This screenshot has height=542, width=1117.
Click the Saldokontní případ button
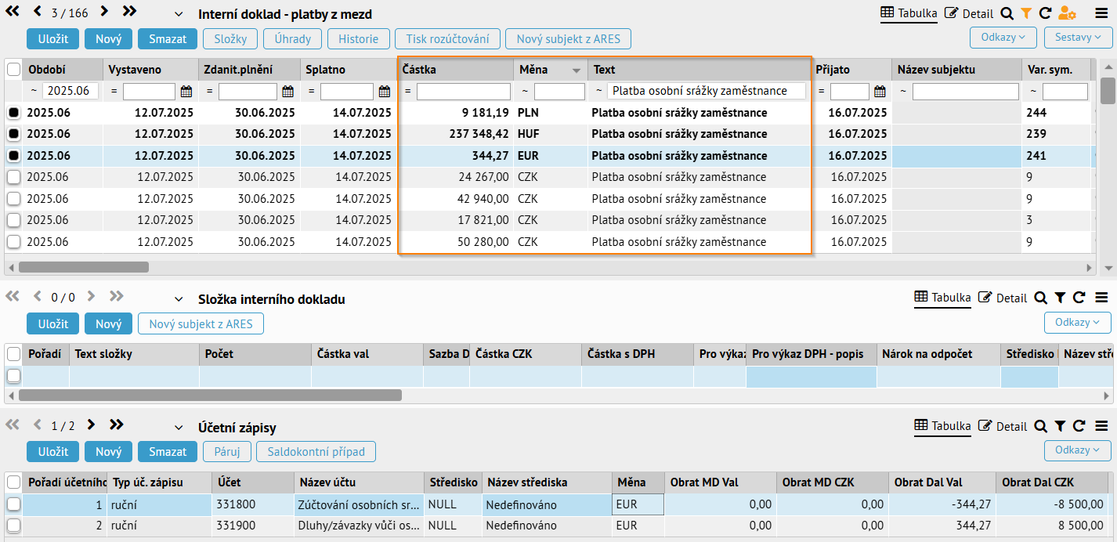pyautogui.click(x=316, y=452)
